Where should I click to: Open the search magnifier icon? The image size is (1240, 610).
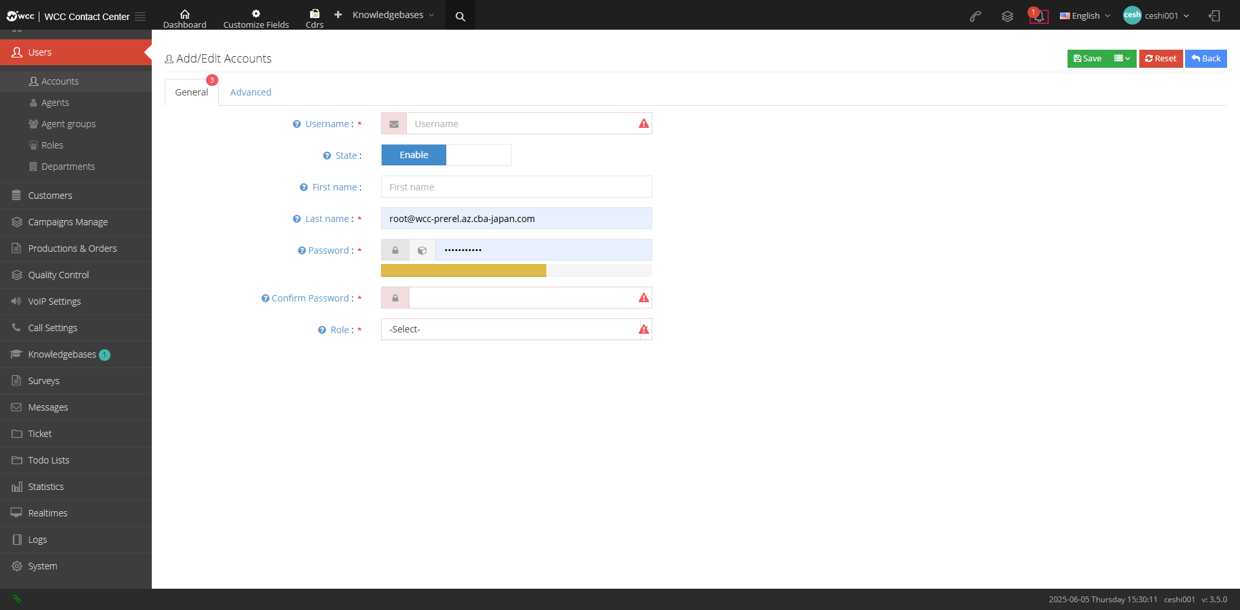click(x=460, y=16)
